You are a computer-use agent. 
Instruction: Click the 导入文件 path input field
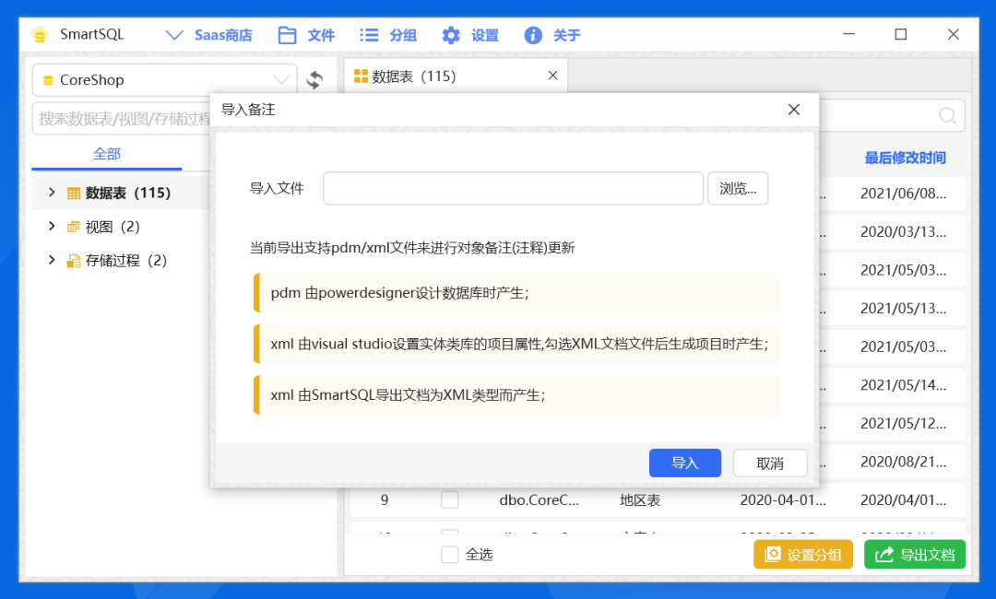(x=514, y=189)
